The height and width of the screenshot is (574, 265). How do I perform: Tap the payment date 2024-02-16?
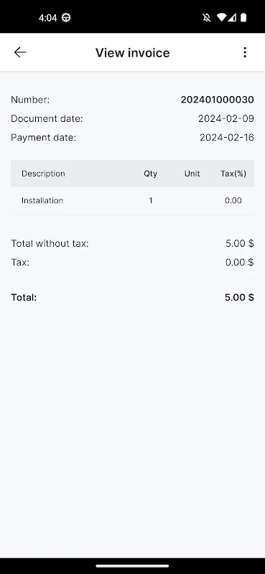pyautogui.click(x=227, y=138)
